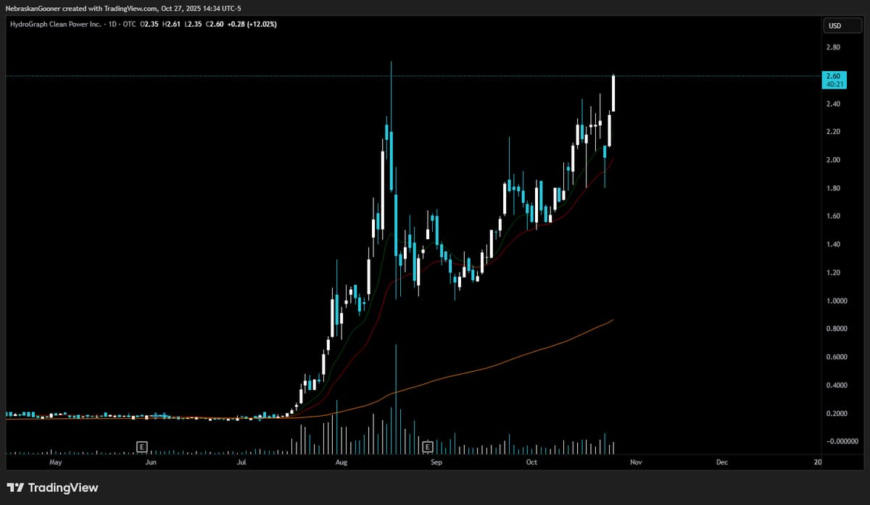This screenshot has width=870, height=505.
Task: Click the May label on the time axis
Action: 55,462
